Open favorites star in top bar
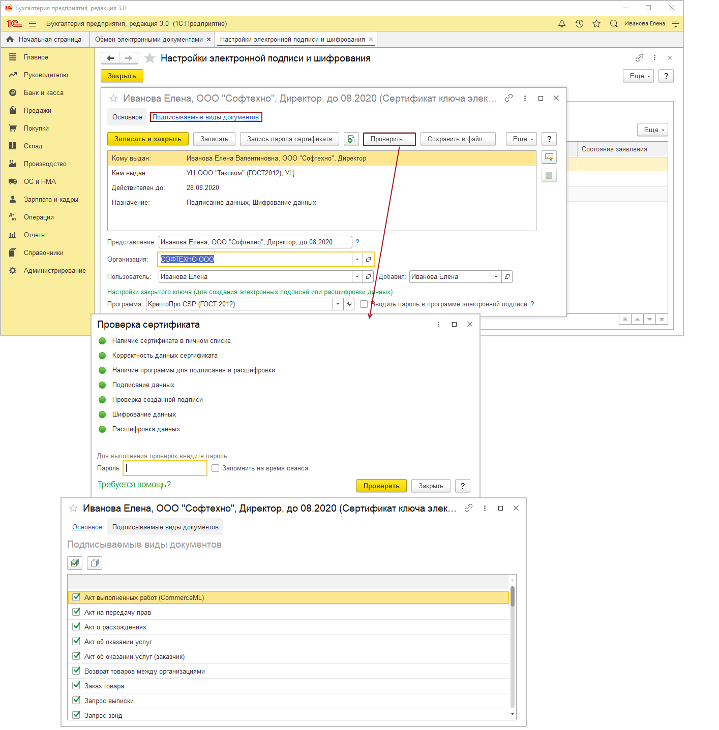 point(596,24)
